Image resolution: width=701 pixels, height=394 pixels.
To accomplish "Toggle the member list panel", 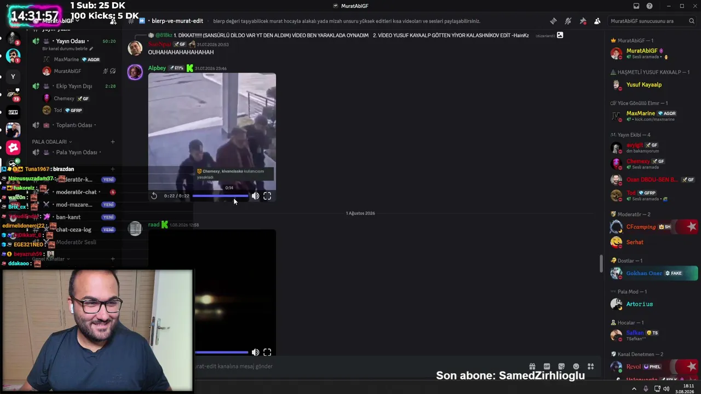I will pyautogui.click(x=597, y=21).
